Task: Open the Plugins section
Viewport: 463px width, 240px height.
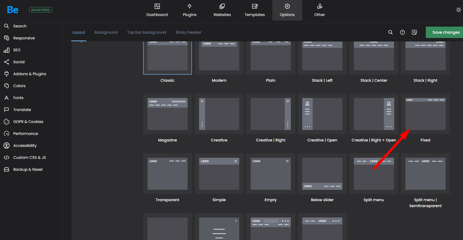Action: [190, 10]
